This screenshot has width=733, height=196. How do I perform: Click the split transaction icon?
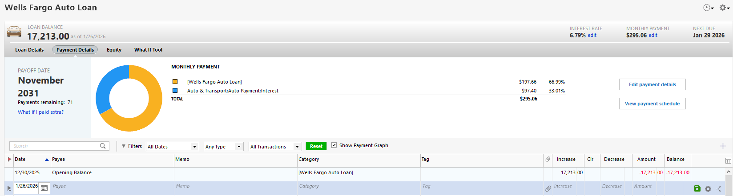pyautogui.click(x=718, y=188)
